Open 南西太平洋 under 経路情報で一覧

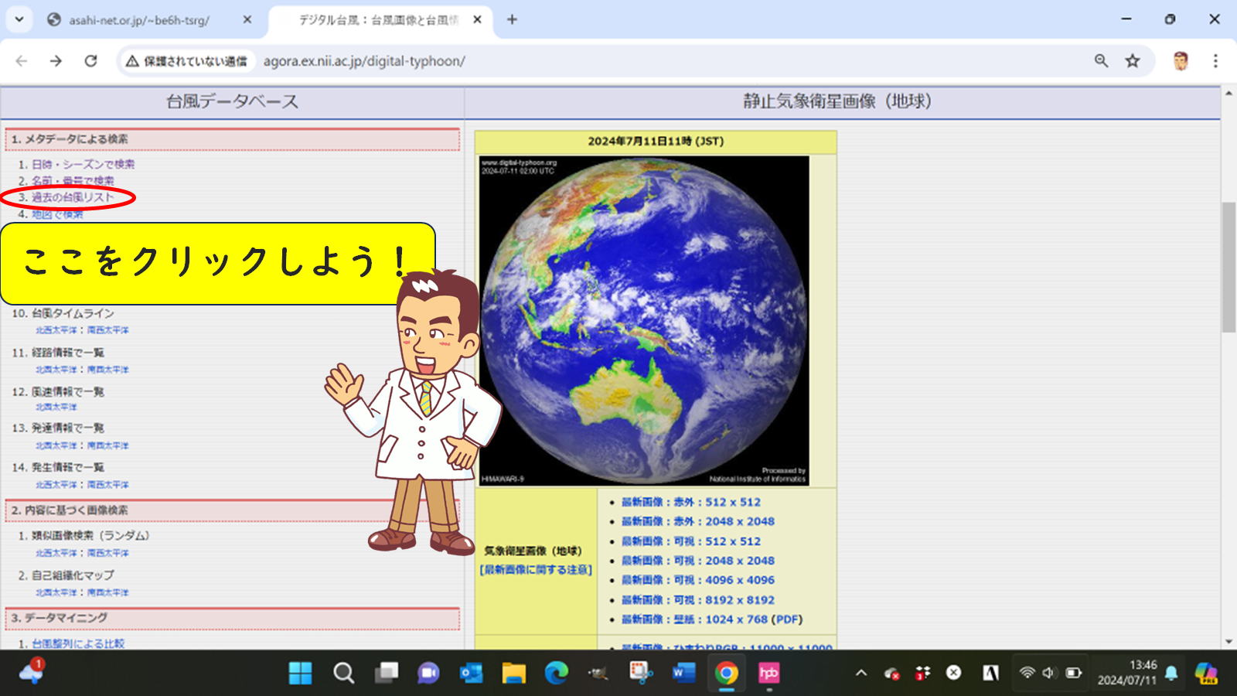point(107,370)
